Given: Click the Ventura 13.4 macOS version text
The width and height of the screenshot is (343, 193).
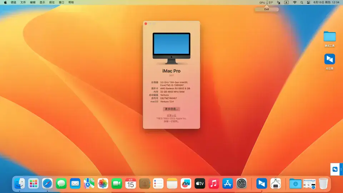Looking at the screenshot, I should 167,102.
